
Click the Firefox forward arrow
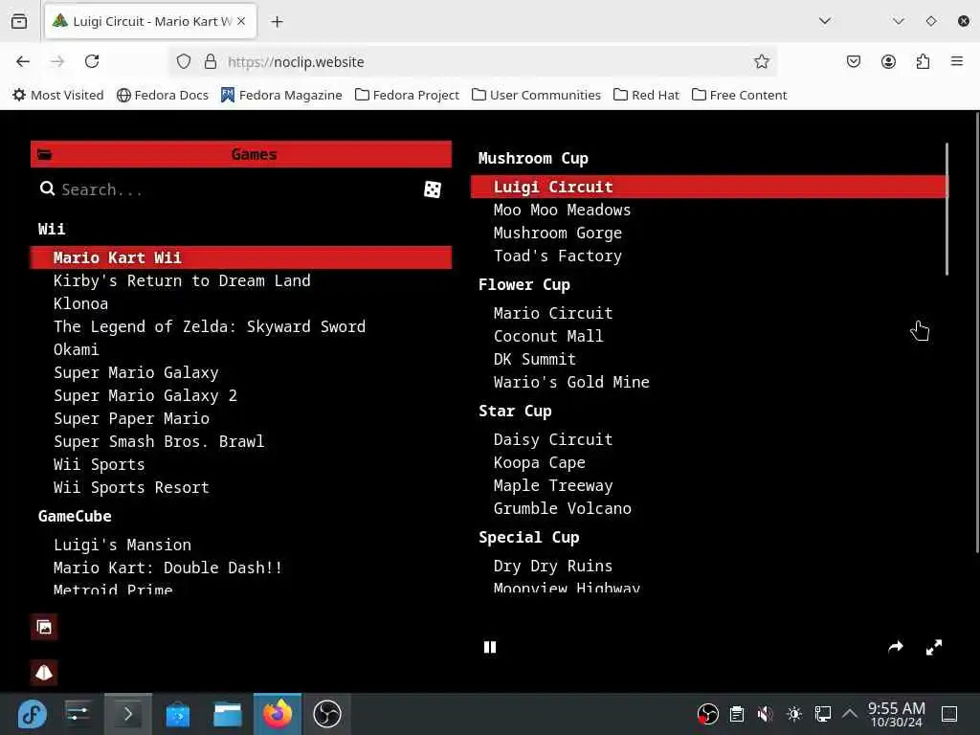57,61
